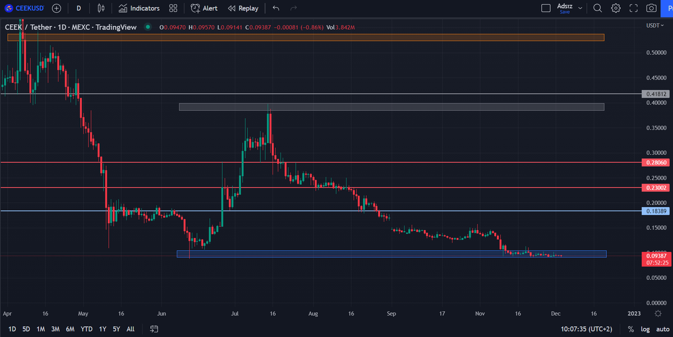Viewport: 673px width, 337px height.
Task: Select the YTD date range
Action: [x=86, y=329]
